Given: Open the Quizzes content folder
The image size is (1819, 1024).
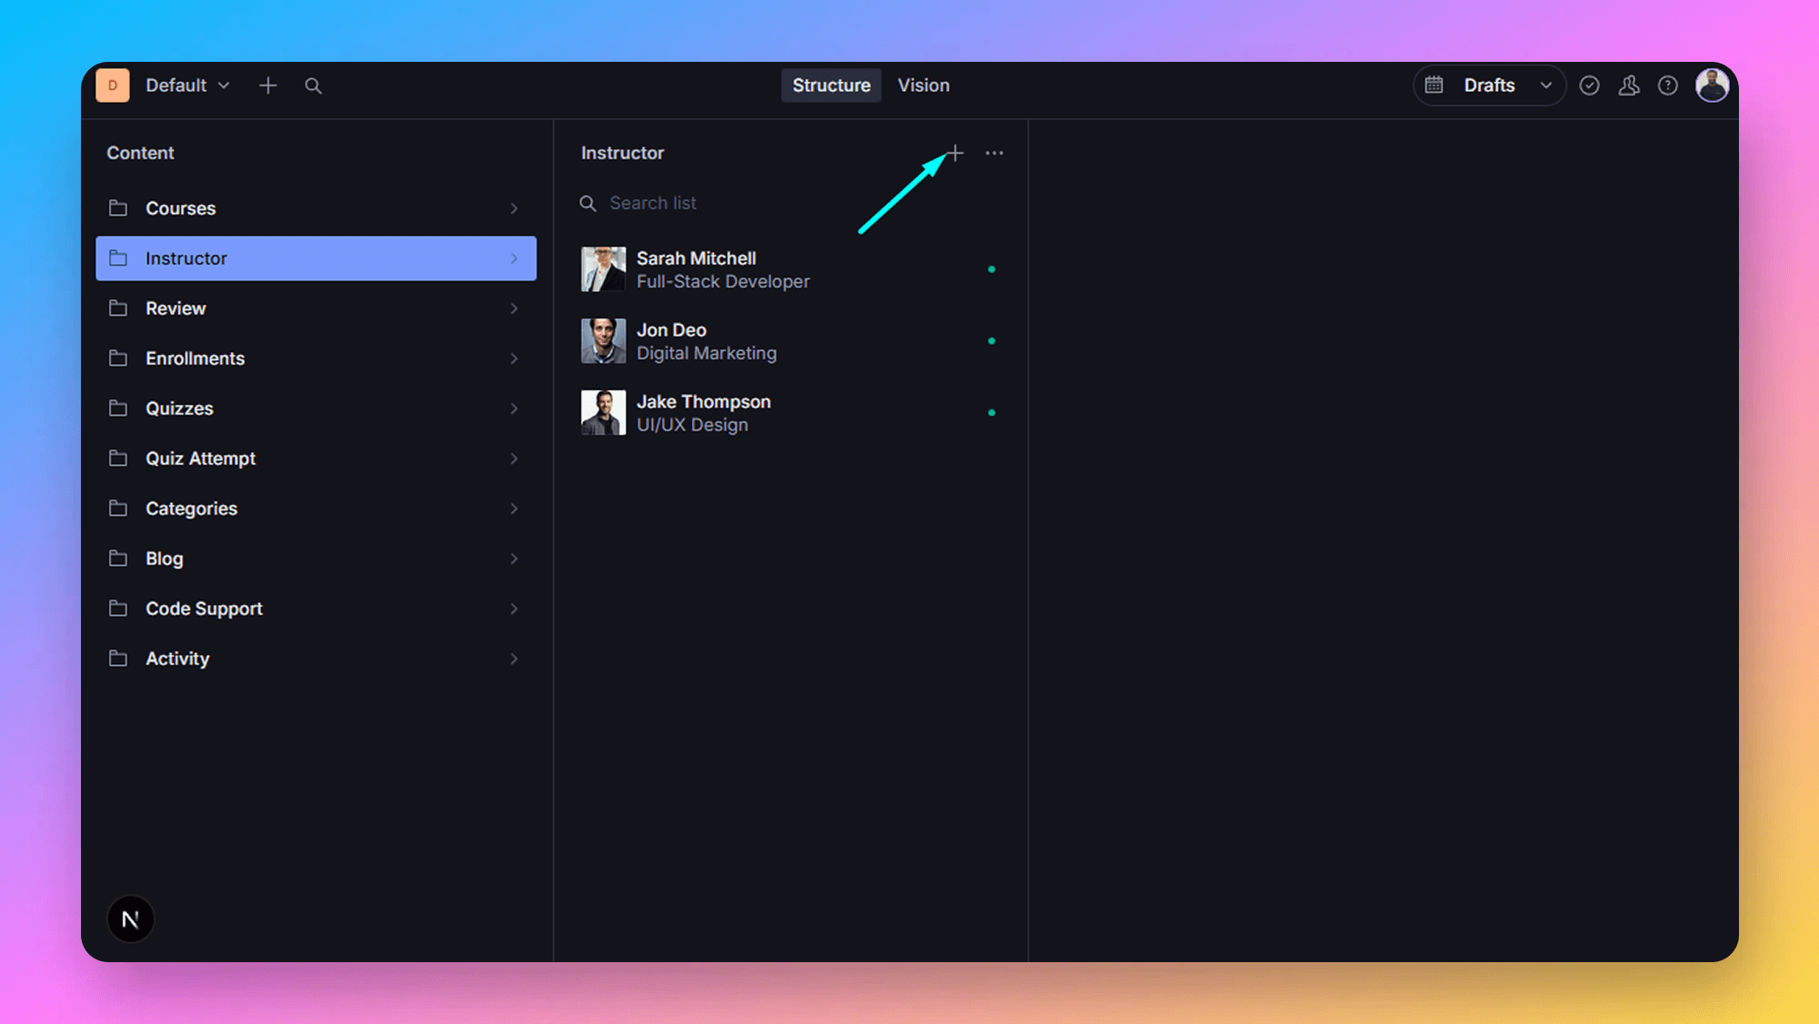Looking at the screenshot, I should click(x=179, y=408).
